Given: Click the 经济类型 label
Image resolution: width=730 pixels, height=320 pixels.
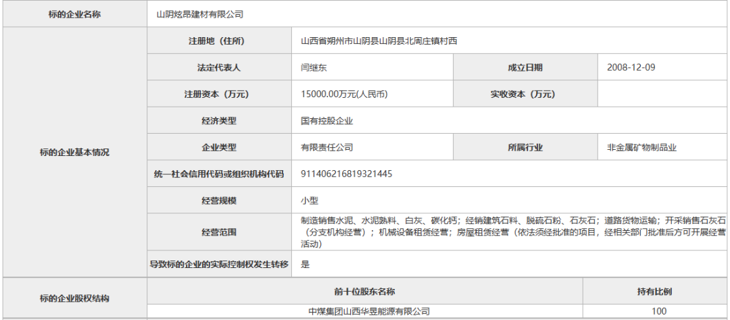Looking at the screenshot, I should click(x=219, y=121).
